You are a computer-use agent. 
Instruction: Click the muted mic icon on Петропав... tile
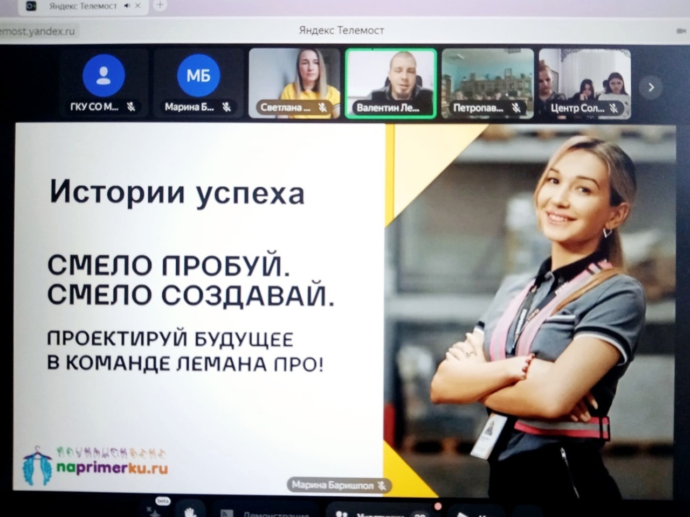click(x=516, y=108)
